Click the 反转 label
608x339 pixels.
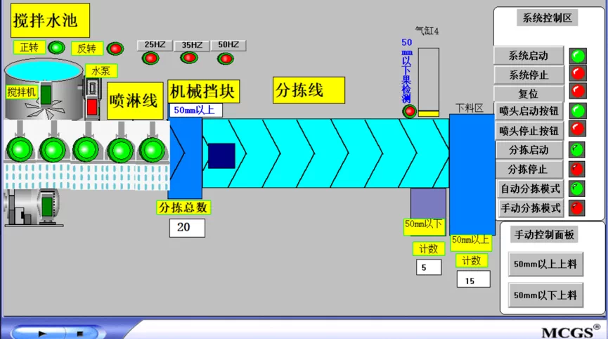pyautogui.click(x=87, y=49)
